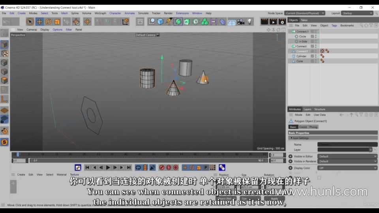Click the texture tag on Connect1 row
Viewport: 379px width, 213px height.
coord(322,51)
